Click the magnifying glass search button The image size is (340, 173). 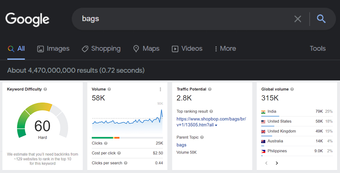[321, 19]
